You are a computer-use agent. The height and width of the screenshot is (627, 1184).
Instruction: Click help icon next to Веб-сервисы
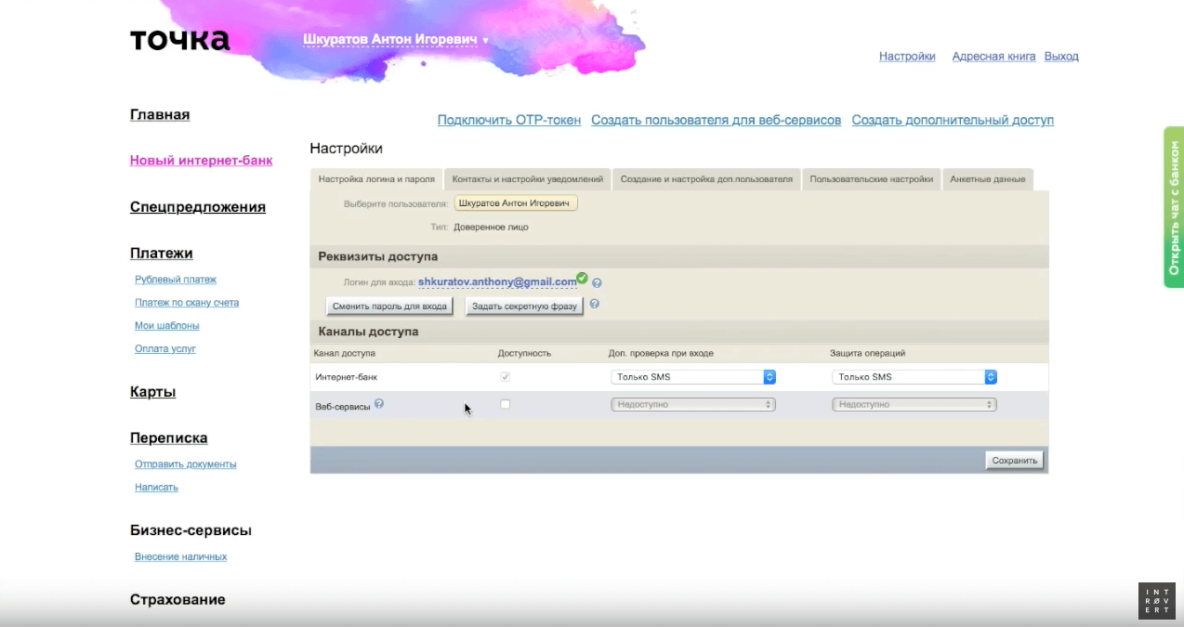(379, 404)
